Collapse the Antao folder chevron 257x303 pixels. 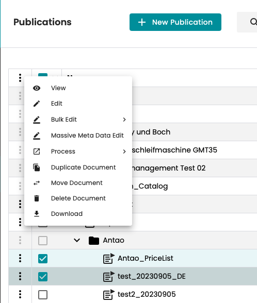77,240
